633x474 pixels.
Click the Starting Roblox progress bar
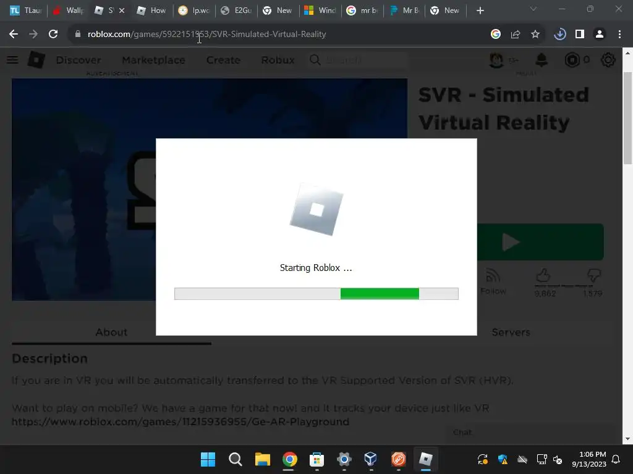[x=316, y=294]
